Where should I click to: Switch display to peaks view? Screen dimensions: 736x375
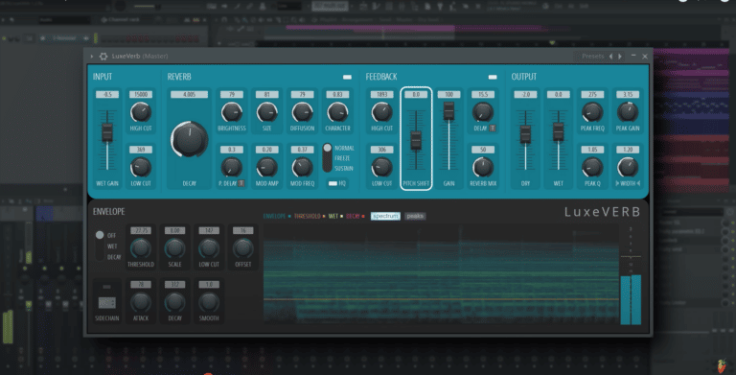pyautogui.click(x=415, y=216)
